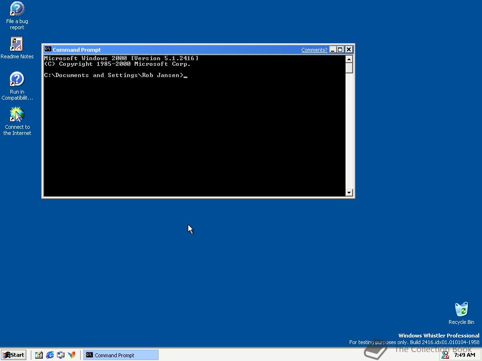Click the console scrollbar down arrow
Viewport: 482px width, 361px height.
[x=349, y=192]
